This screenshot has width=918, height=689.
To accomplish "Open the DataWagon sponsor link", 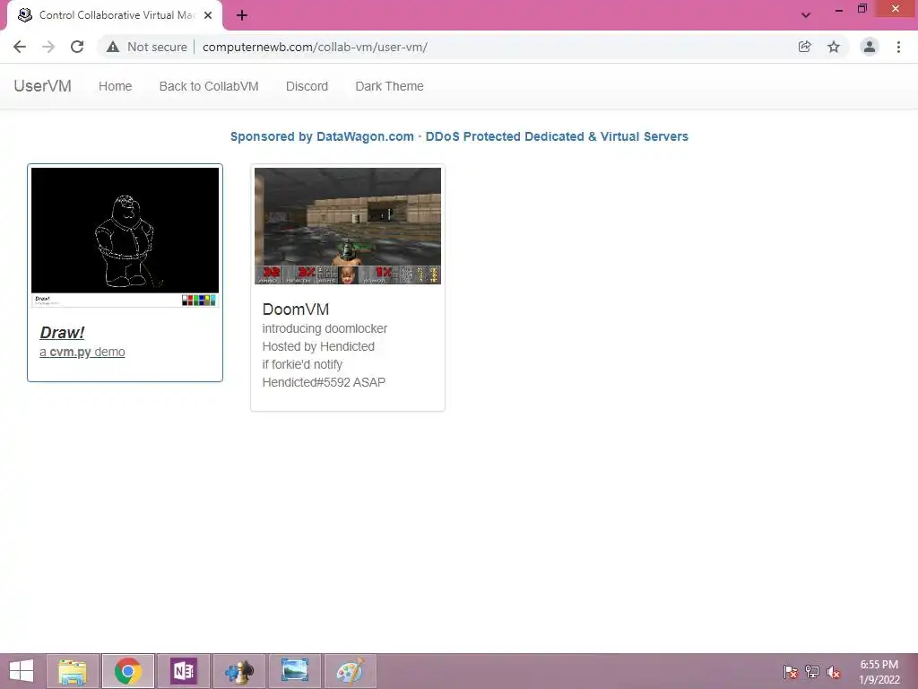I will (459, 136).
